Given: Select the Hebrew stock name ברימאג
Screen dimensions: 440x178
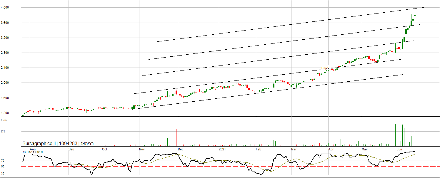Looking at the screenshot, I should 87,144.
